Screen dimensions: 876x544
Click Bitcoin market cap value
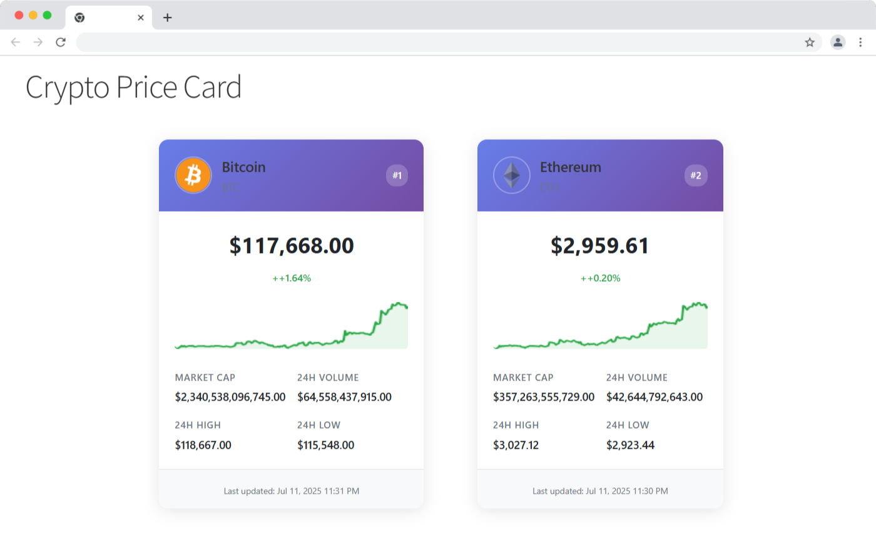click(x=230, y=397)
